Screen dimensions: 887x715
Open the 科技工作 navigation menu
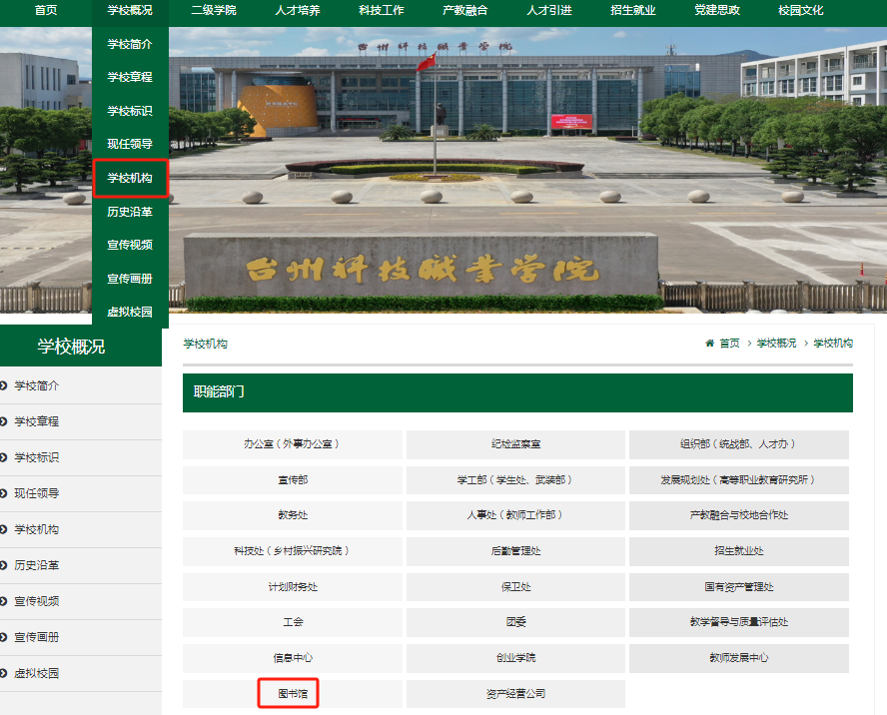(x=382, y=10)
